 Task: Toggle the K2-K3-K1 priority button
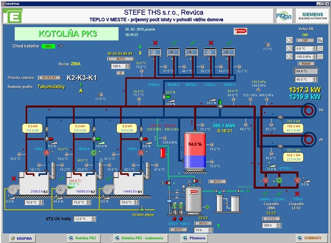[x=49, y=78]
